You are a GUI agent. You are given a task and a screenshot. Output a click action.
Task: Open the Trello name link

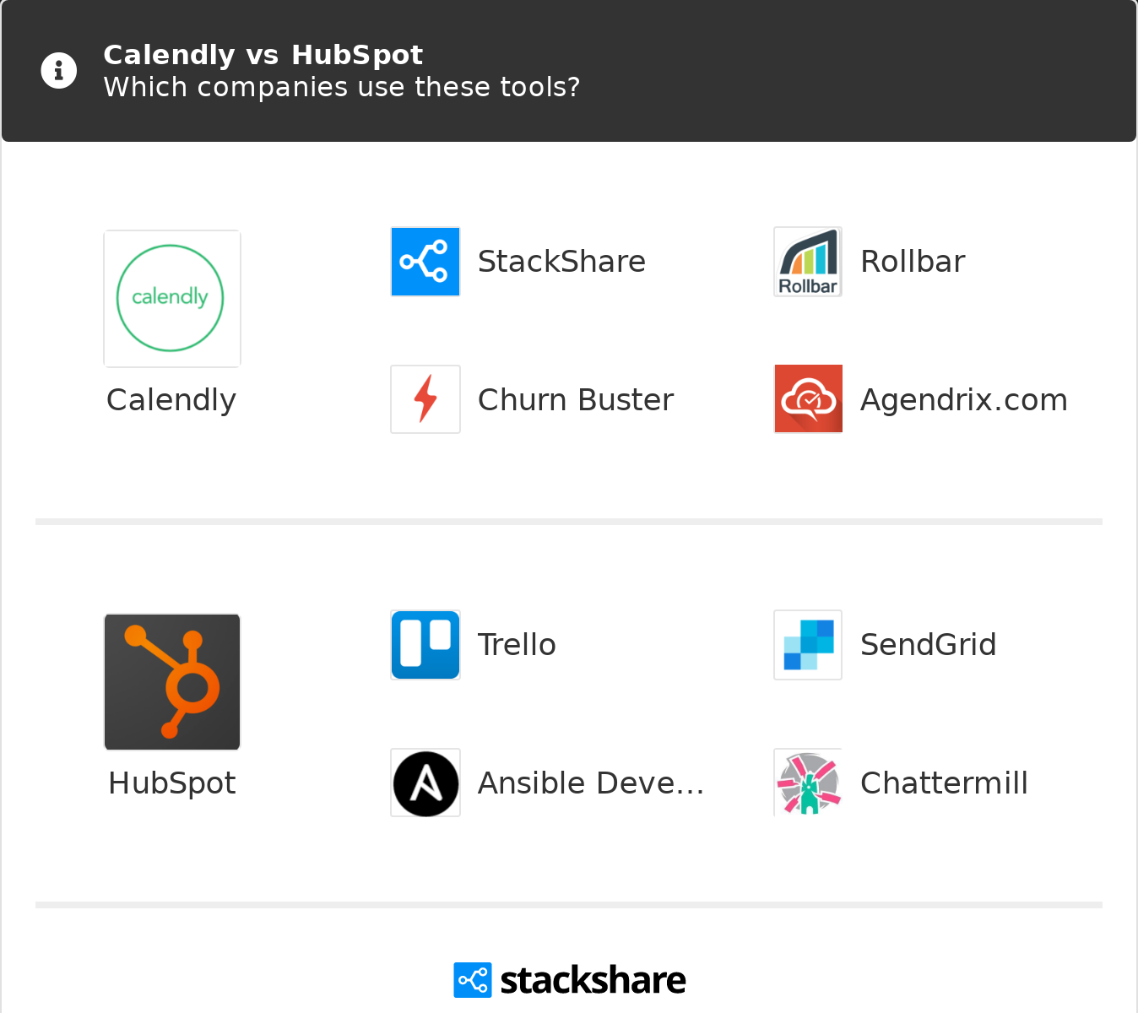click(x=517, y=645)
